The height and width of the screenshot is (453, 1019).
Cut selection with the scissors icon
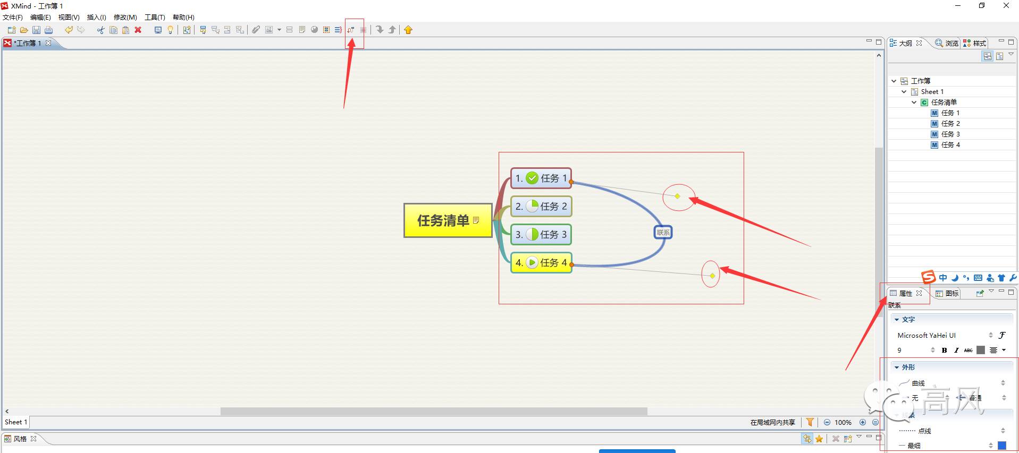[x=100, y=30]
